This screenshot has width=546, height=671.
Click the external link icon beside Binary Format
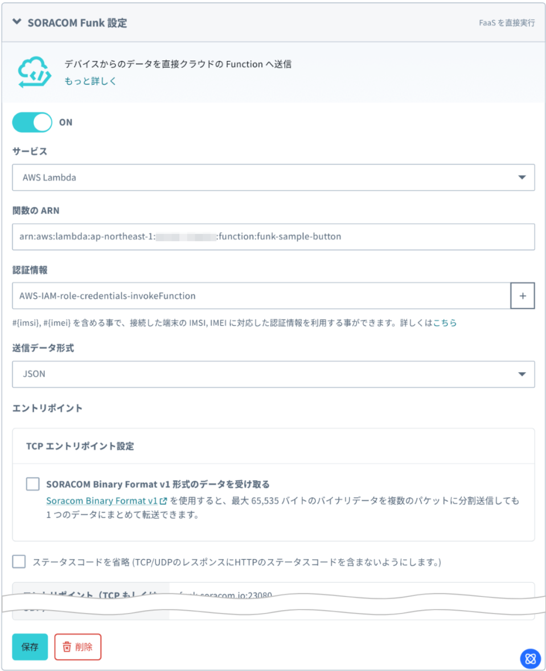(x=163, y=502)
